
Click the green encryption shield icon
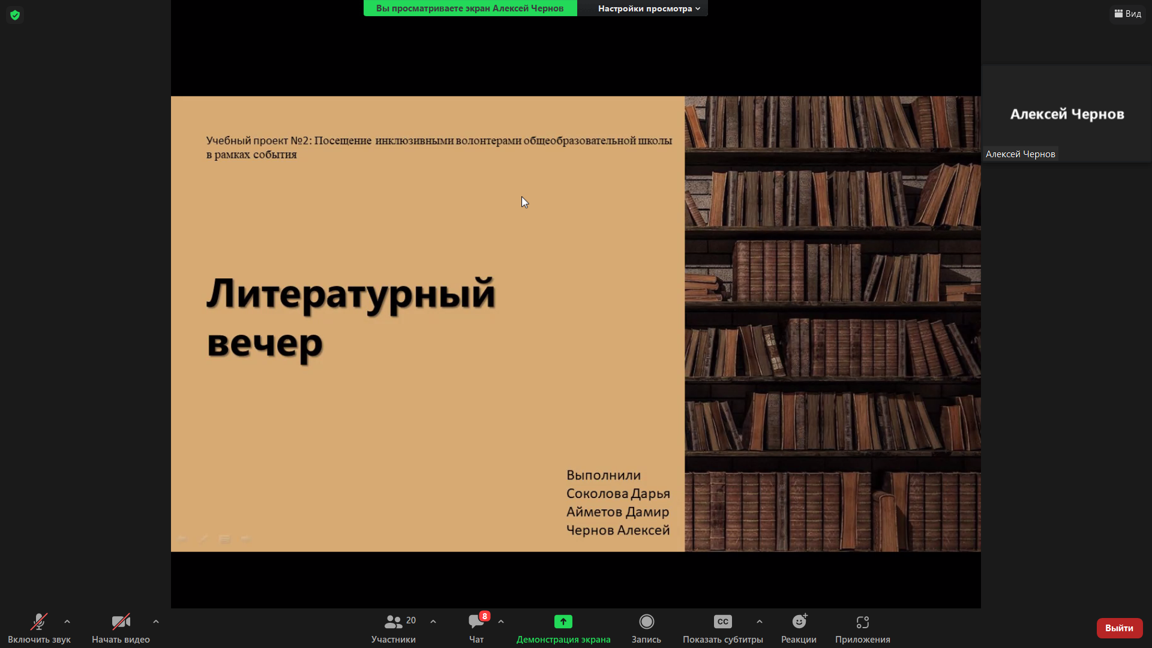15,15
